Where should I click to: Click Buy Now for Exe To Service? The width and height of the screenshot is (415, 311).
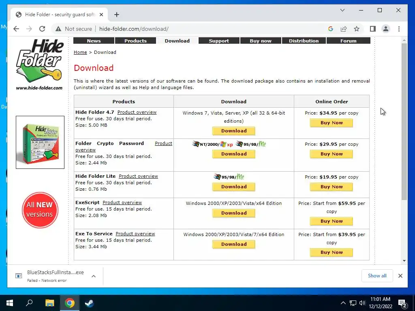[x=332, y=252]
